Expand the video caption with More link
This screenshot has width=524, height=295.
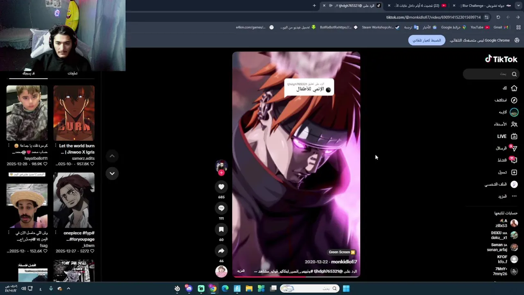(241, 271)
